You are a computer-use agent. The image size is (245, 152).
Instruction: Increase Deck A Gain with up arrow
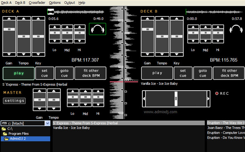(x=9, y=19)
